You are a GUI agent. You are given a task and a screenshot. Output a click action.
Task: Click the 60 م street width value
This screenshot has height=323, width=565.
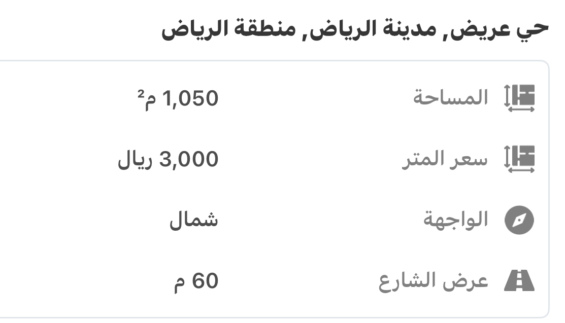196,281
